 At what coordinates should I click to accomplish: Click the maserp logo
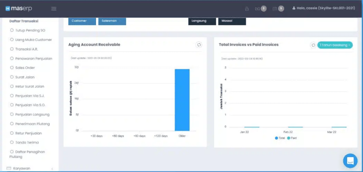click(x=19, y=8)
